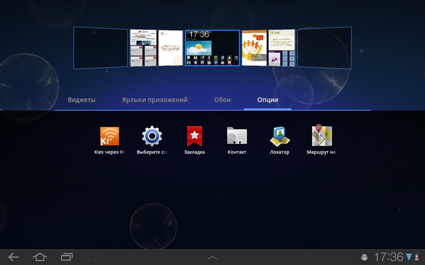Switch to the Обои wallpapers tab
This screenshot has height=265, width=425.
(222, 100)
